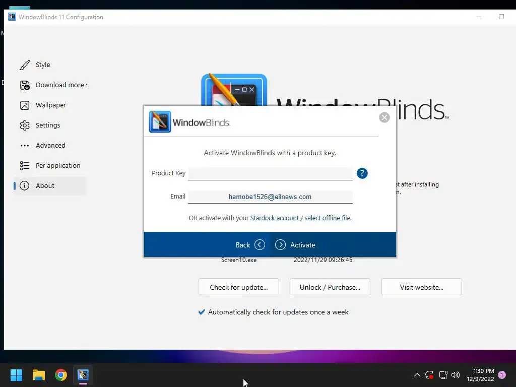Click the Settings gear icon
Image resolution: width=516 pixels, height=387 pixels.
tap(25, 125)
